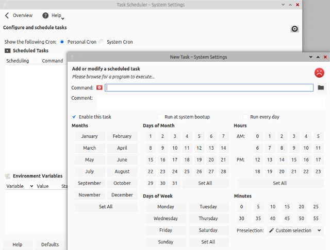Select the Personal Cron radio button
Viewport: 330px width, 250px height.
point(62,42)
